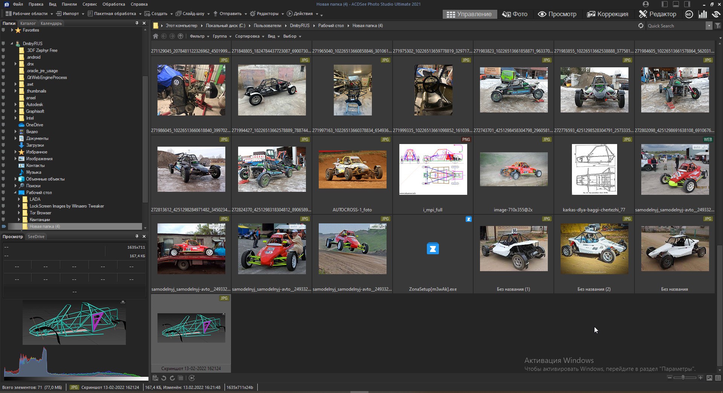Expand the LADA folder in the tree
Screen dimensions: 723x393
tap(19, 199)
